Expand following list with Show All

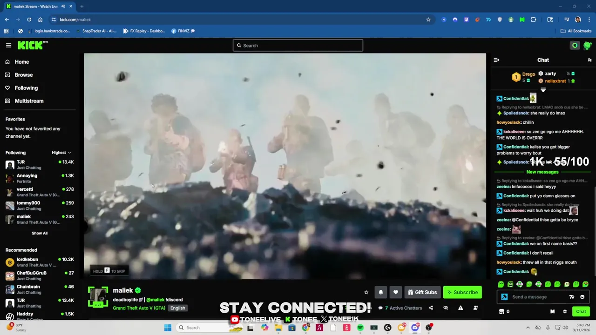click(40, 233)
